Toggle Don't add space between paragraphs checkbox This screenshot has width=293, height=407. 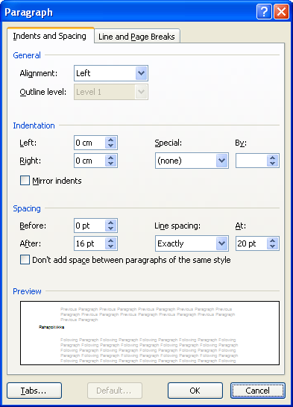25,260
